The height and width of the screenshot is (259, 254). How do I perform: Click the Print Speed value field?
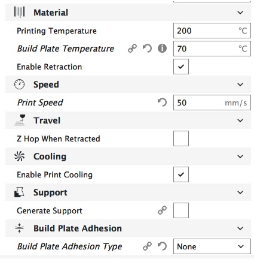[212, 103]
